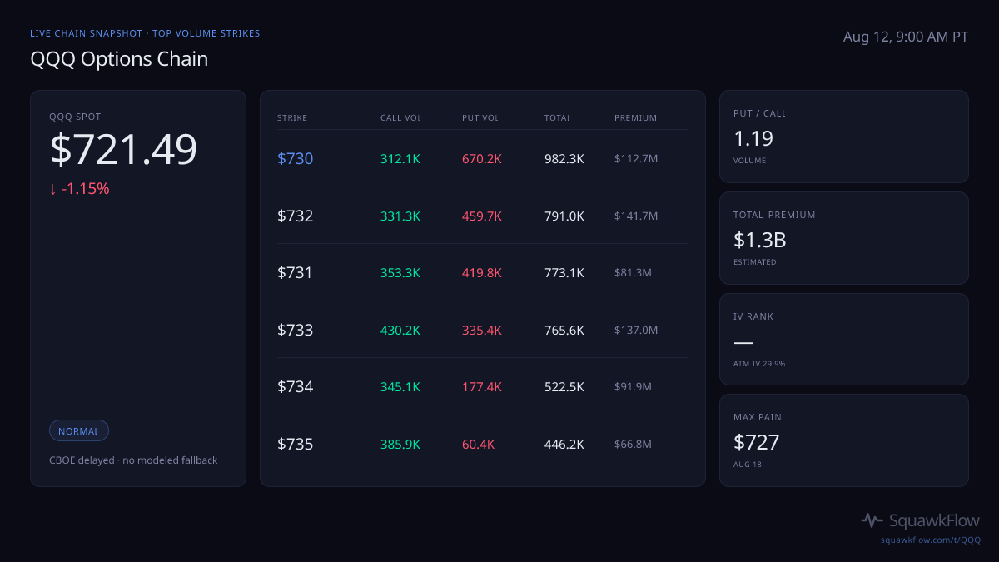
Task: Click the TOTAL column header
Action: (x=557, y=117)
